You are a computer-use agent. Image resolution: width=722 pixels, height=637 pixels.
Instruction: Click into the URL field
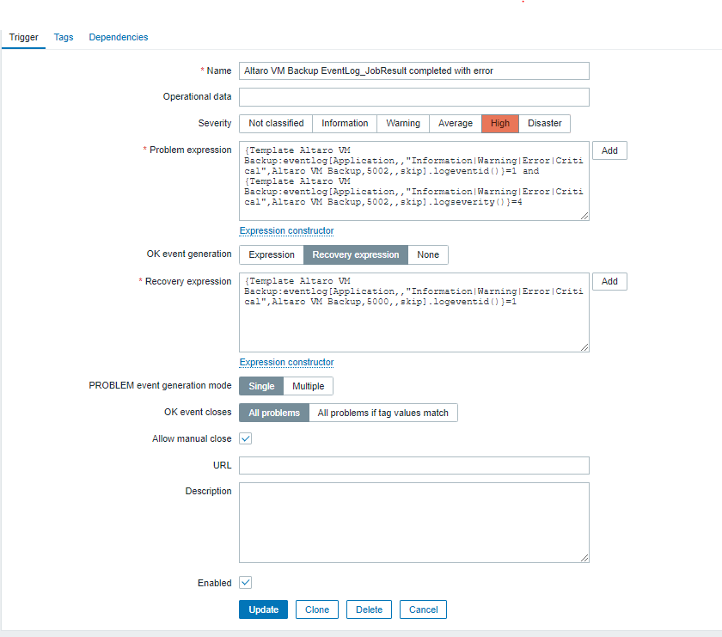coord(414,465)
